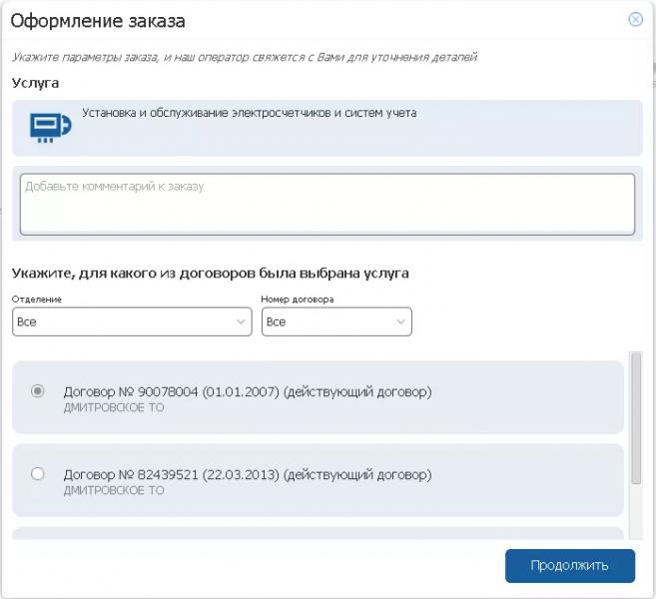Click the Отделение field label

37,299
